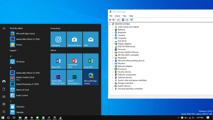213x120 pixels.
Task: Open Chrome from the taskbar
Action: [x=31, y=118]
